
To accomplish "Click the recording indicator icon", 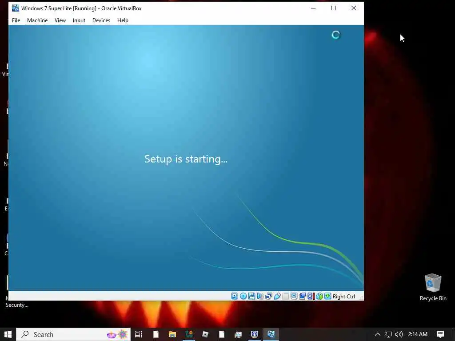I will 302,296.
